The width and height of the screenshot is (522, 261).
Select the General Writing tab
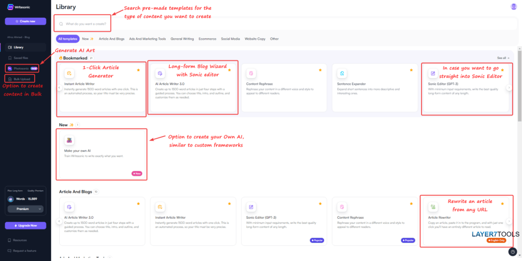182,39
